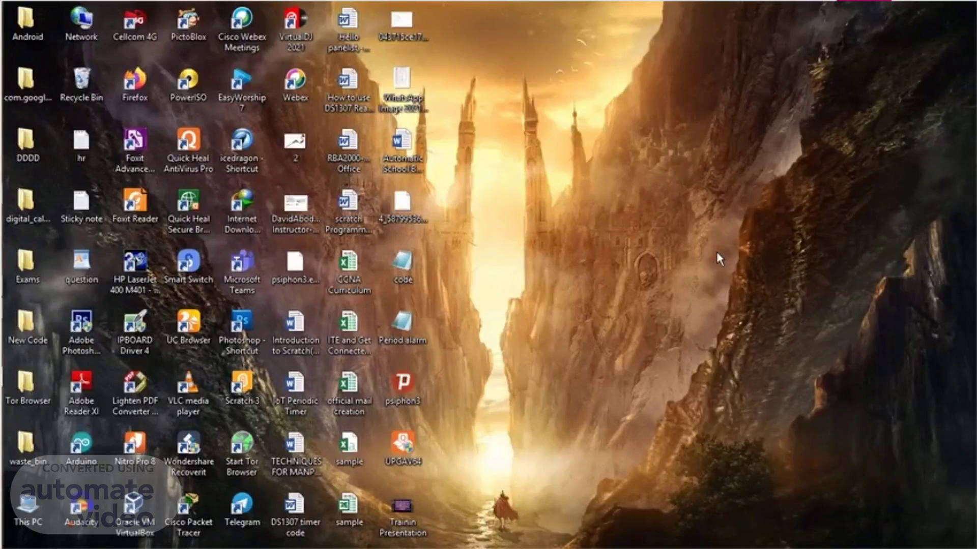Screen dimensions: 977x549
Task: Open the waste_bin folder
Action: [x=27, y=448]
